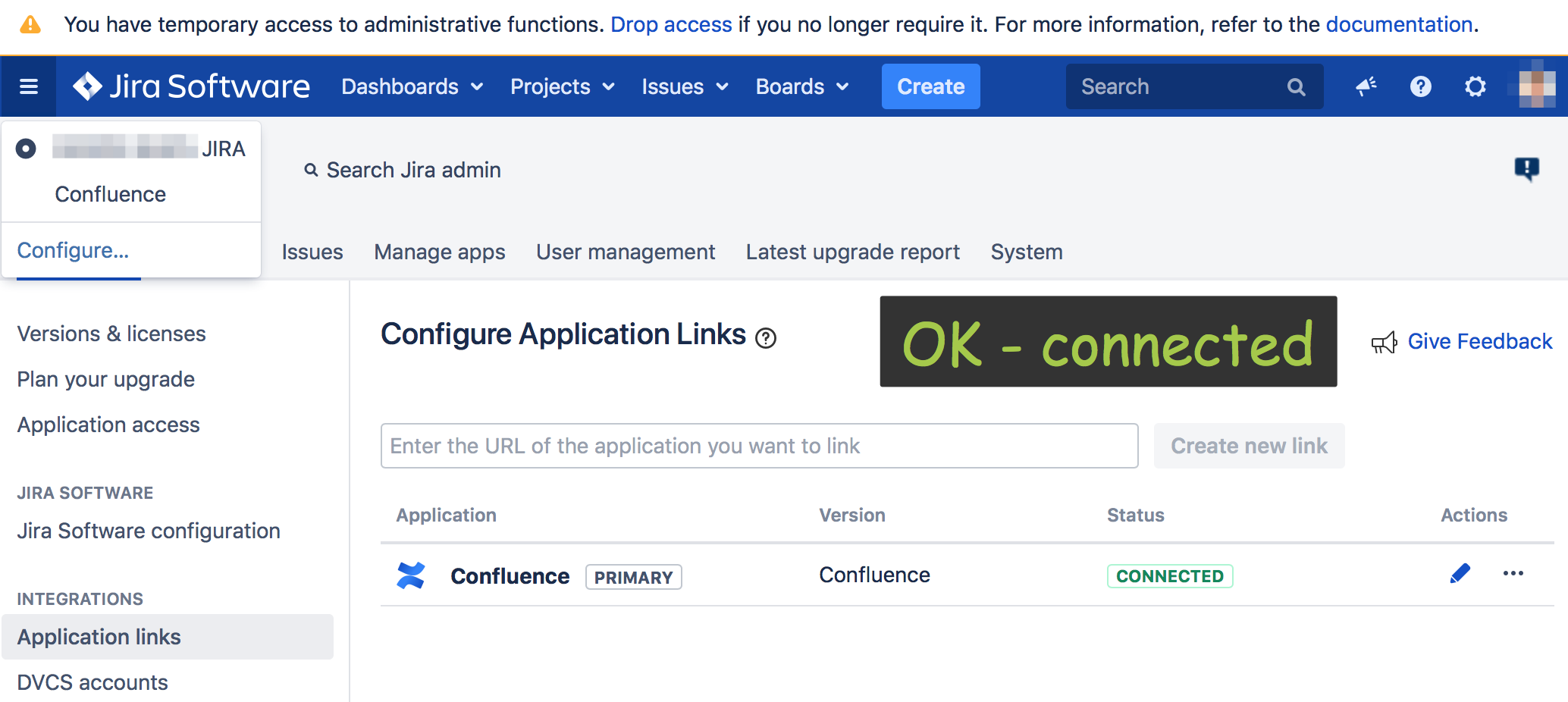The height and width of the screenshot is (702, 1568).
Task: Open the feedback megaphone icon in header
Action: tap(1366, 86)
